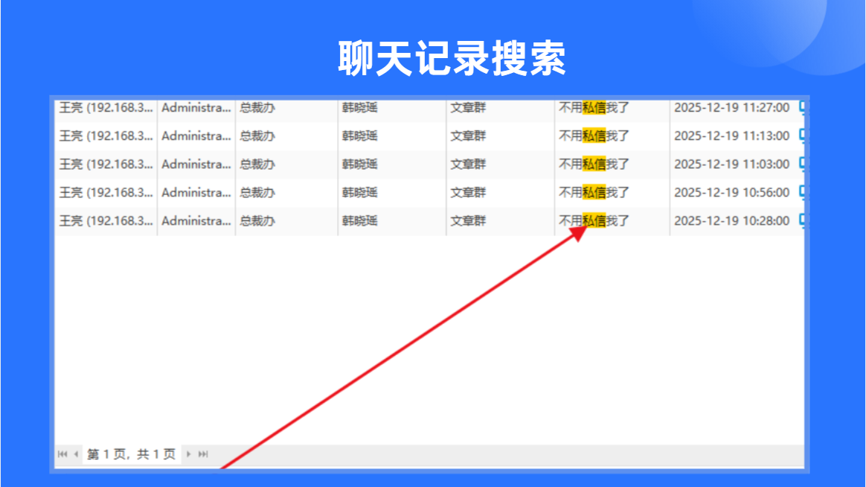Click the 聊天记录搜索 title
This screenshot has height=487, width=866.
tap(452, 58)
